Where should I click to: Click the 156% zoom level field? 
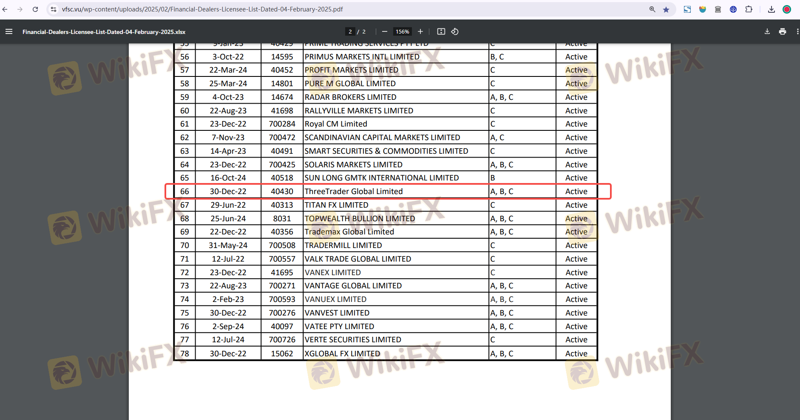pyautogui.click(x=402, y=31)
